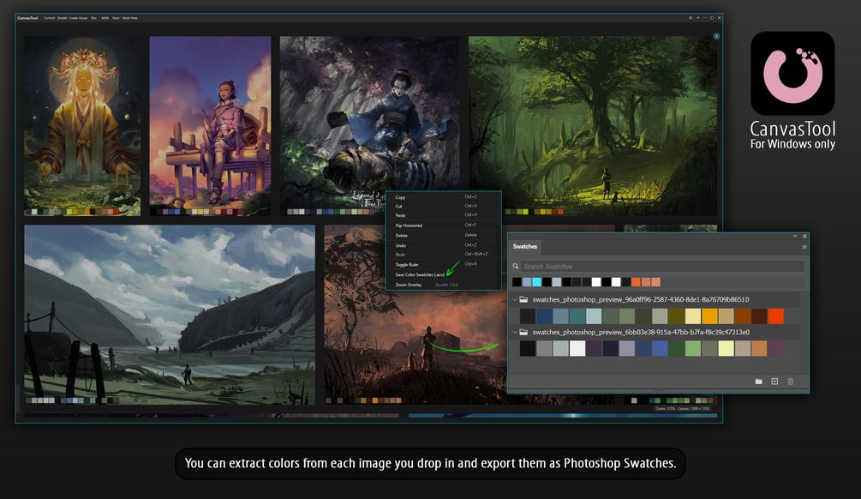Screen dimensions: 861x499
Task: Open the Swatches panel hamburger menu
Action: click(804, 247)
